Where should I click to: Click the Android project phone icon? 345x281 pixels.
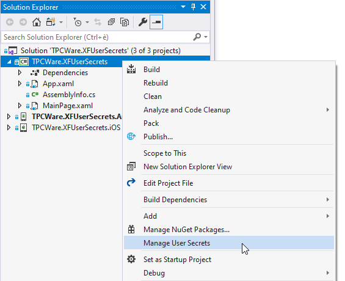click(x=24, y=117)
